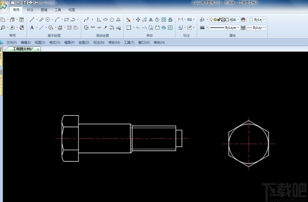The height and width of the screenshot is (202, 308).
Task: Select the Spline curve tool
Action: click(x=86, y=19)
